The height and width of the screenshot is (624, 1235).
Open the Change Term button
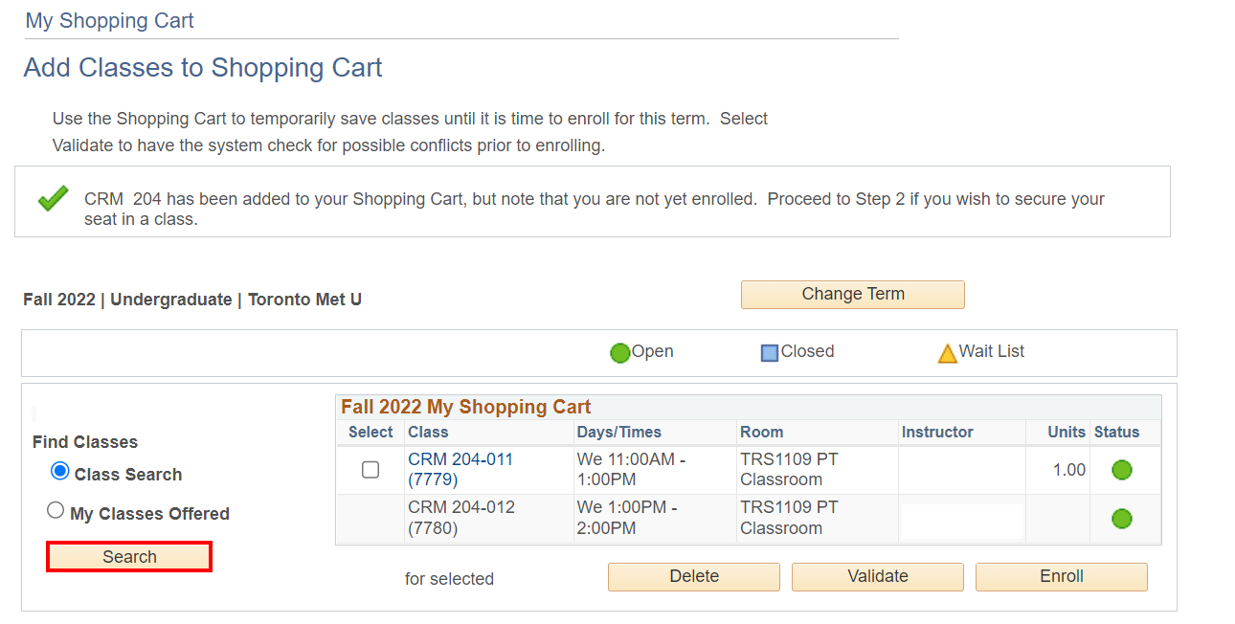(x=852, y=295)
